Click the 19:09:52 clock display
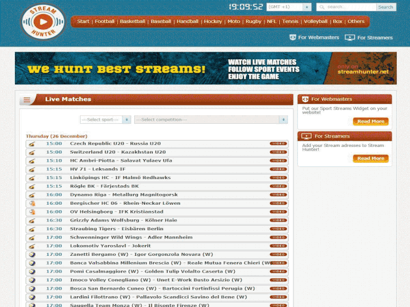410x307 pixels. coord(246,7)
